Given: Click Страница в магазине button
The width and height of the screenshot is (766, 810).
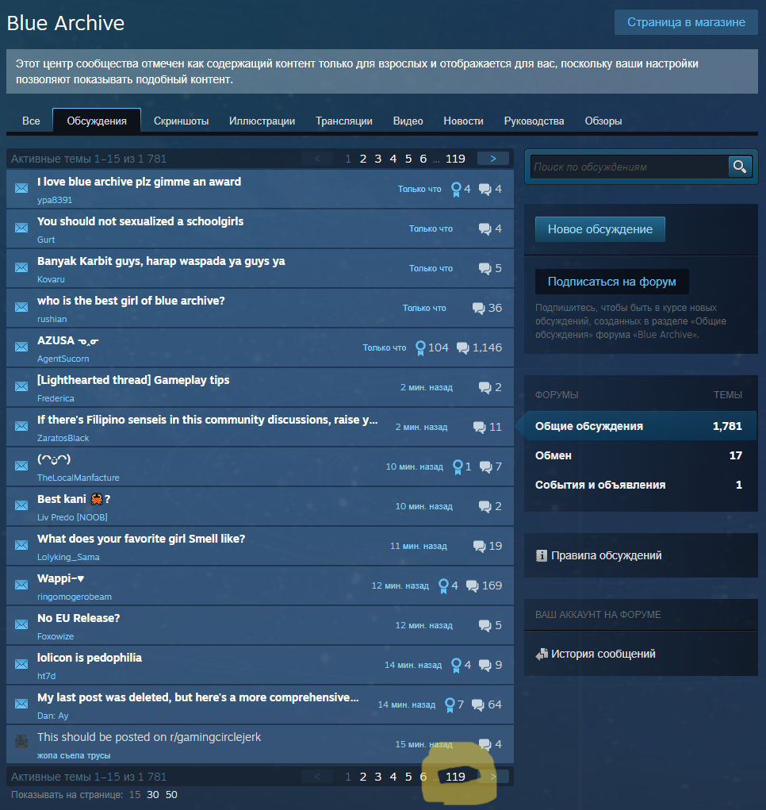Looking at the screenshot, I should coord(686,22).
